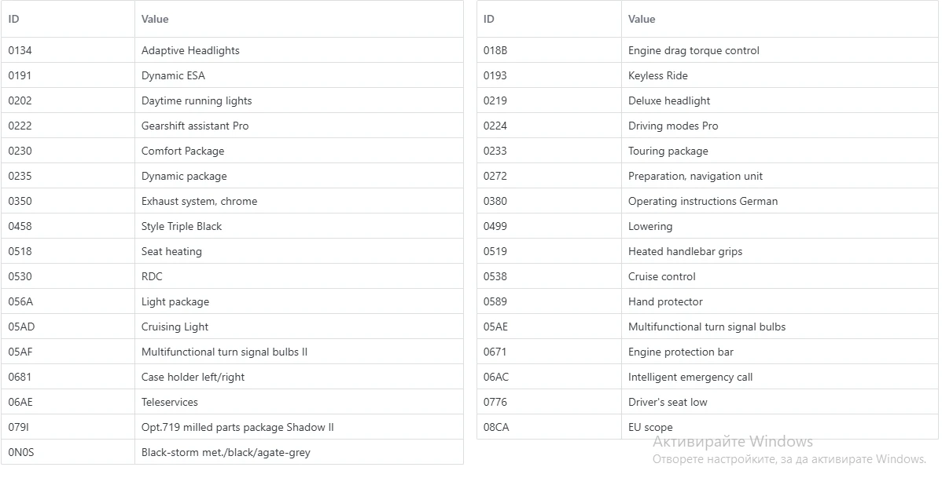Select option code 0202 cell
The width and height of the screenshot is (942, 478).
pyautogui.click(x=20, y=100)
